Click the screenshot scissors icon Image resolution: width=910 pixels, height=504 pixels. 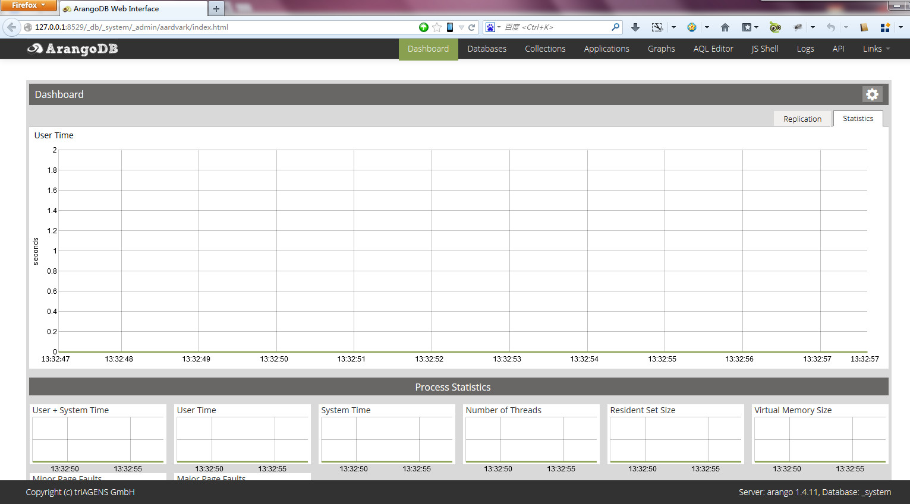[657, 27]
